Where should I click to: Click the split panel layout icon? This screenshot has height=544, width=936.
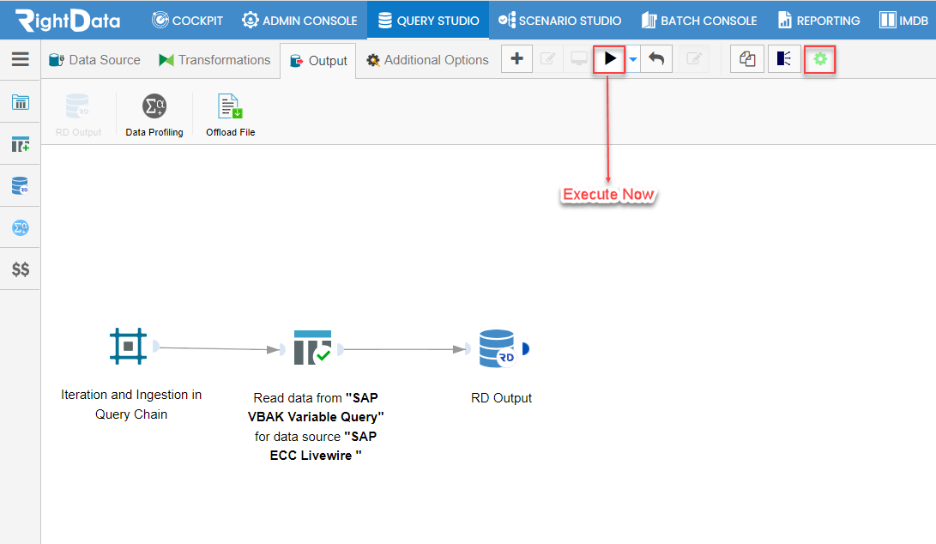pos(784,59)
